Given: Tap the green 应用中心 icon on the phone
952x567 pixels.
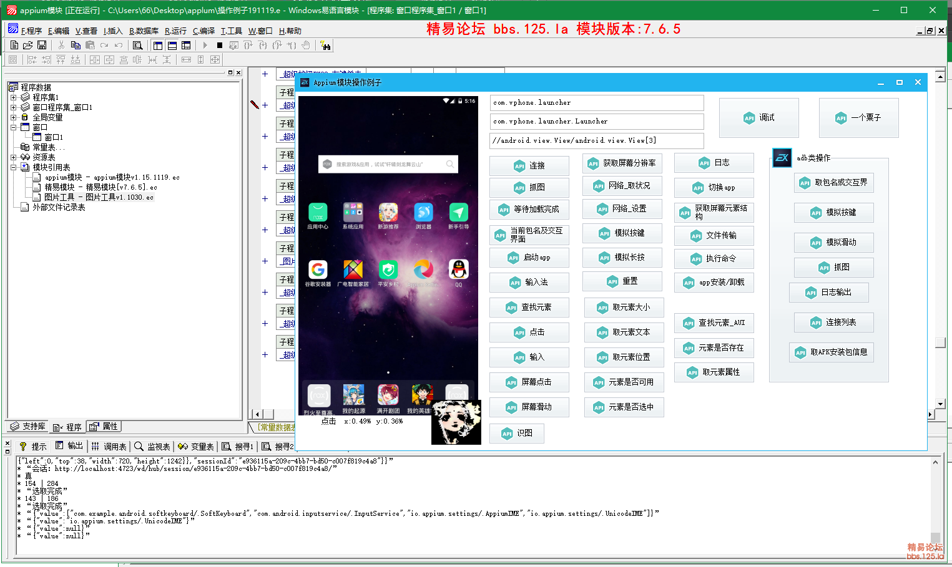Looking at the screenshot, I should tap(318, 213).
